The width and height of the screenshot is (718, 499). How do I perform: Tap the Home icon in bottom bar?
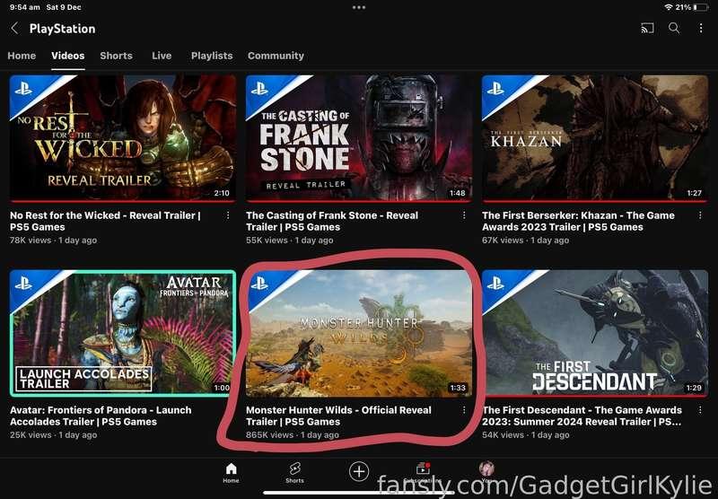click(x=231, y=473)
